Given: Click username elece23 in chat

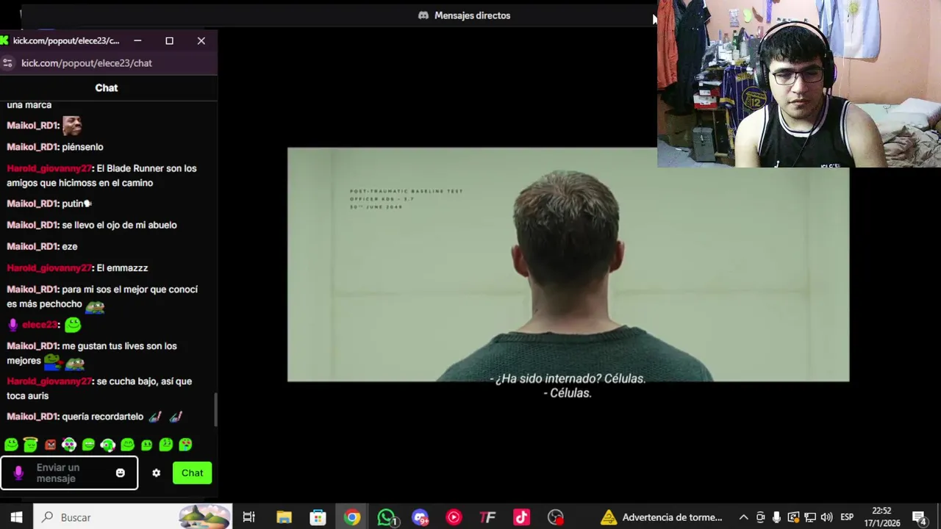Looking at the screenshot, I should [x=40, y=325].
